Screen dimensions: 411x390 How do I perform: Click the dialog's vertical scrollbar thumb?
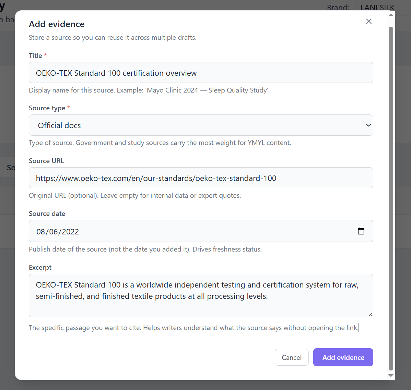(391, 198)
